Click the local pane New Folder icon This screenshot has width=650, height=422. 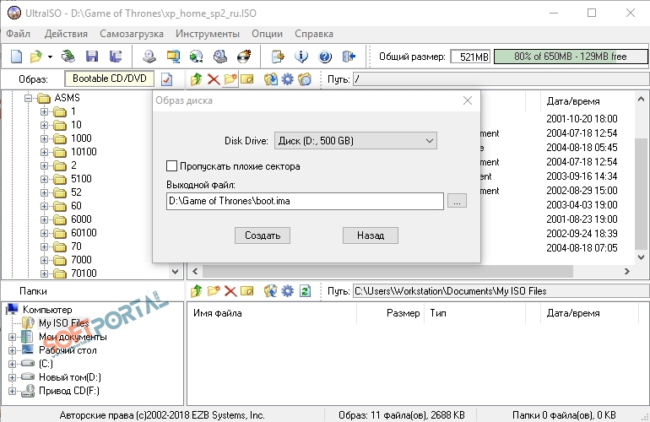tap(214, 291)
